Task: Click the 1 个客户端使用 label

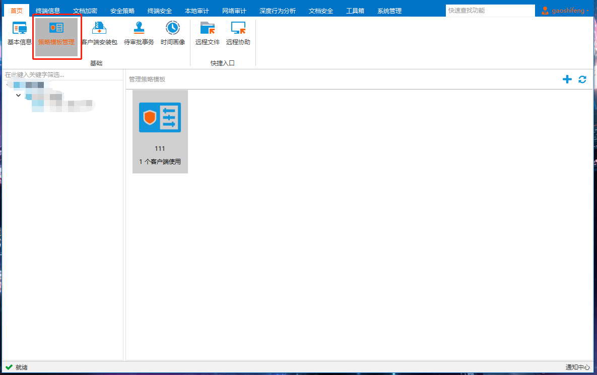Action: click(x=160, y=161)
